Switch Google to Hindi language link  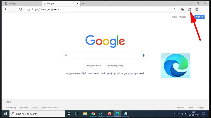click(84, 73)
